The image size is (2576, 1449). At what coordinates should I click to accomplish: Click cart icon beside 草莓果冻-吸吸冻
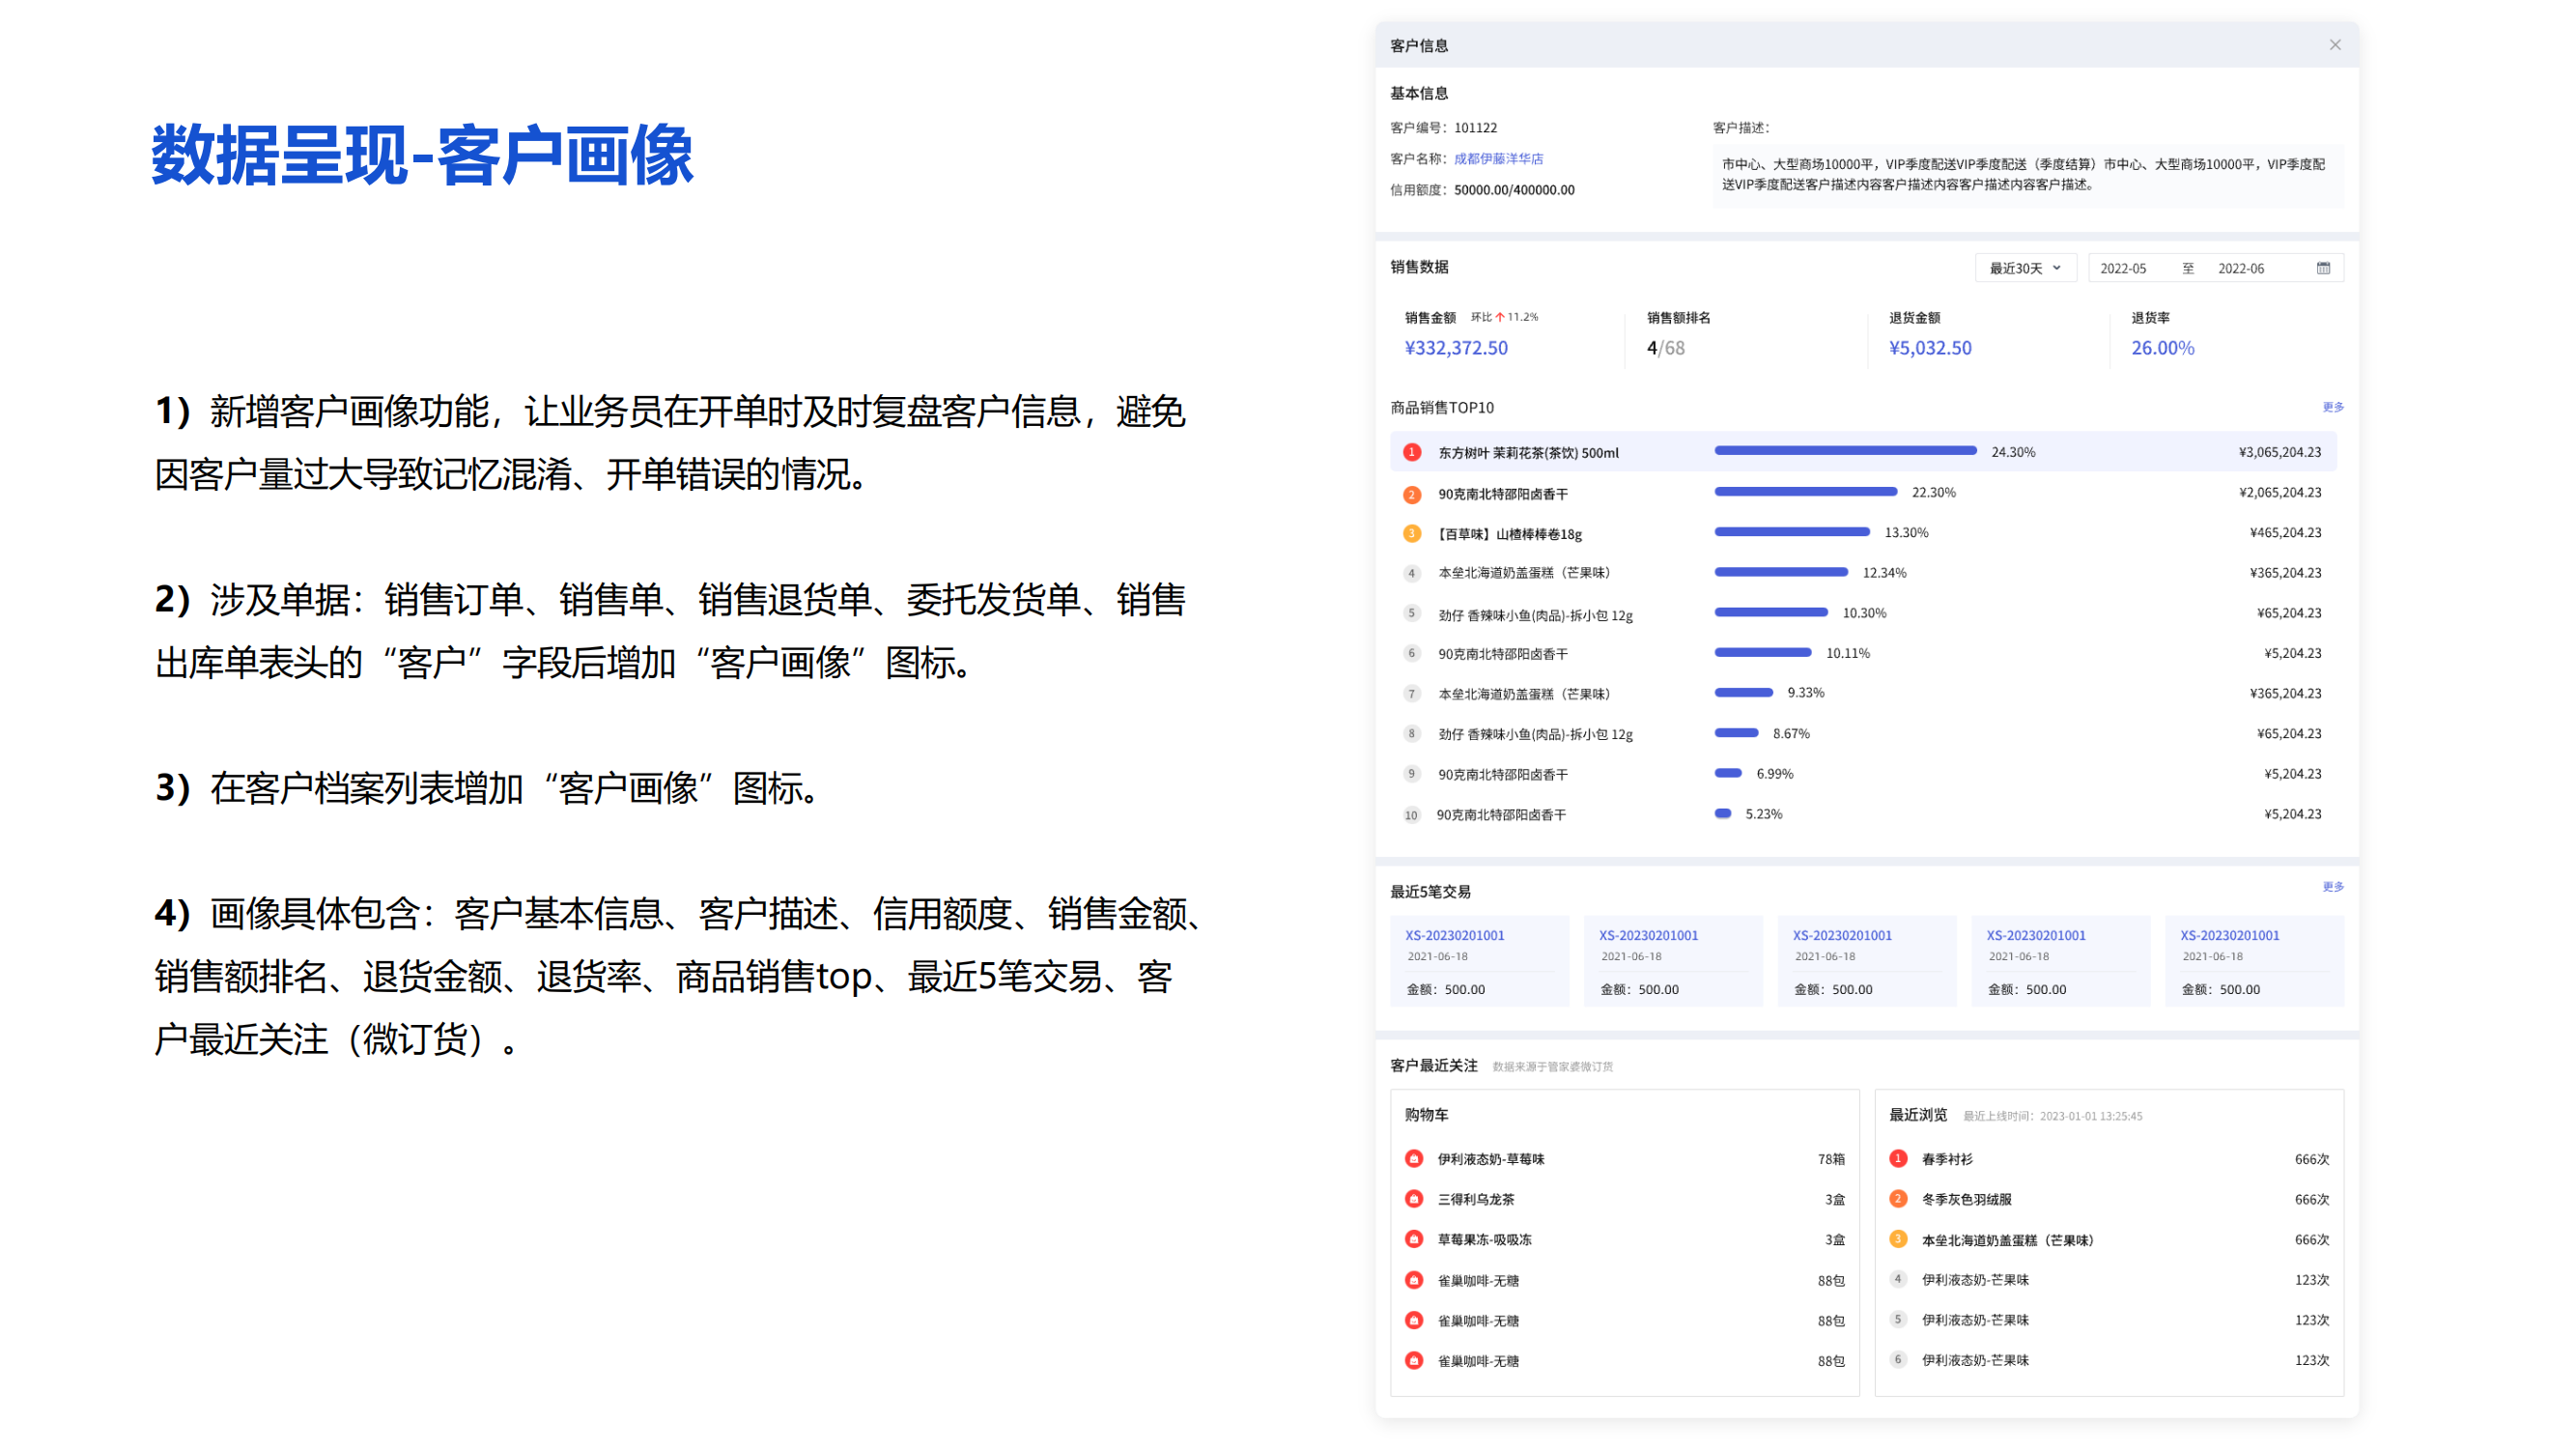point(1413,1240)
